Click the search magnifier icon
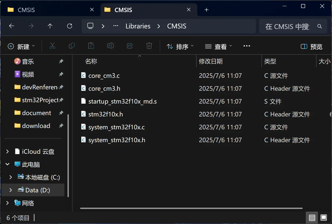The height and width of the screenshot is (224, 332). 320,26
